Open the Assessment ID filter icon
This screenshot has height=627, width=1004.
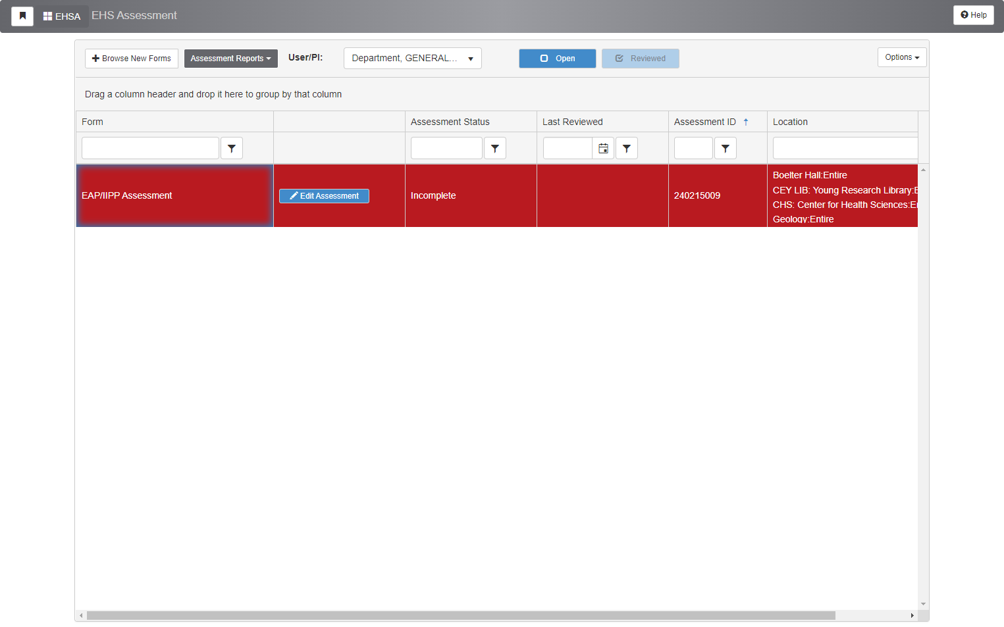[726, 149]
